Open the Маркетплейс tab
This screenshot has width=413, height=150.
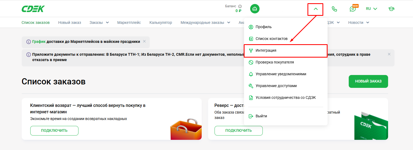point(129,22)
